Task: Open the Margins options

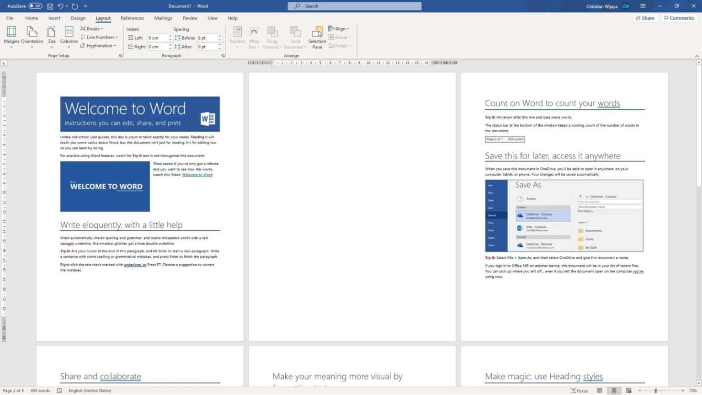Action: pyautogui.click(x=11, y=37)
